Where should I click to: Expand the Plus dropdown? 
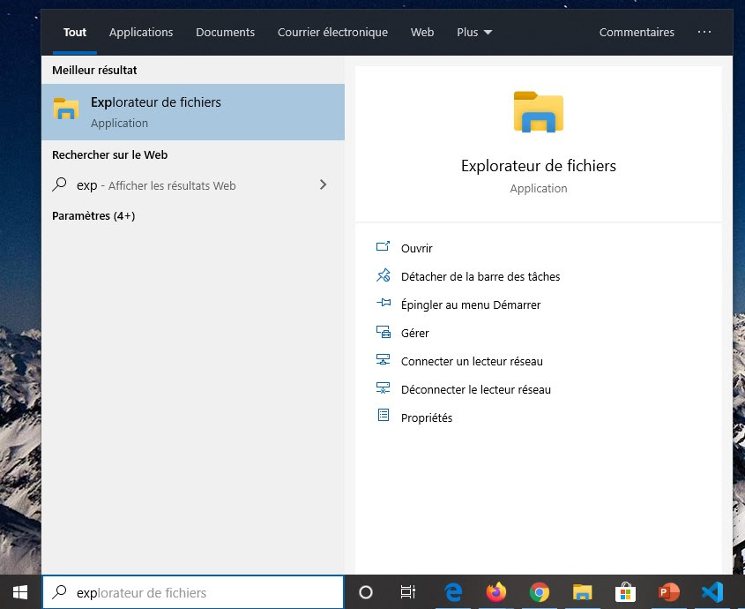474,33
